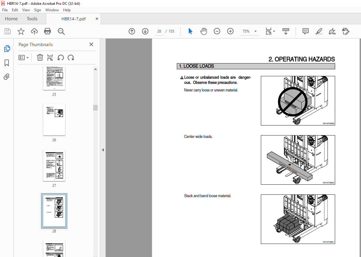Open the Sign menu
This screenshot has height=257, width=361.
(x=37, y=10)
